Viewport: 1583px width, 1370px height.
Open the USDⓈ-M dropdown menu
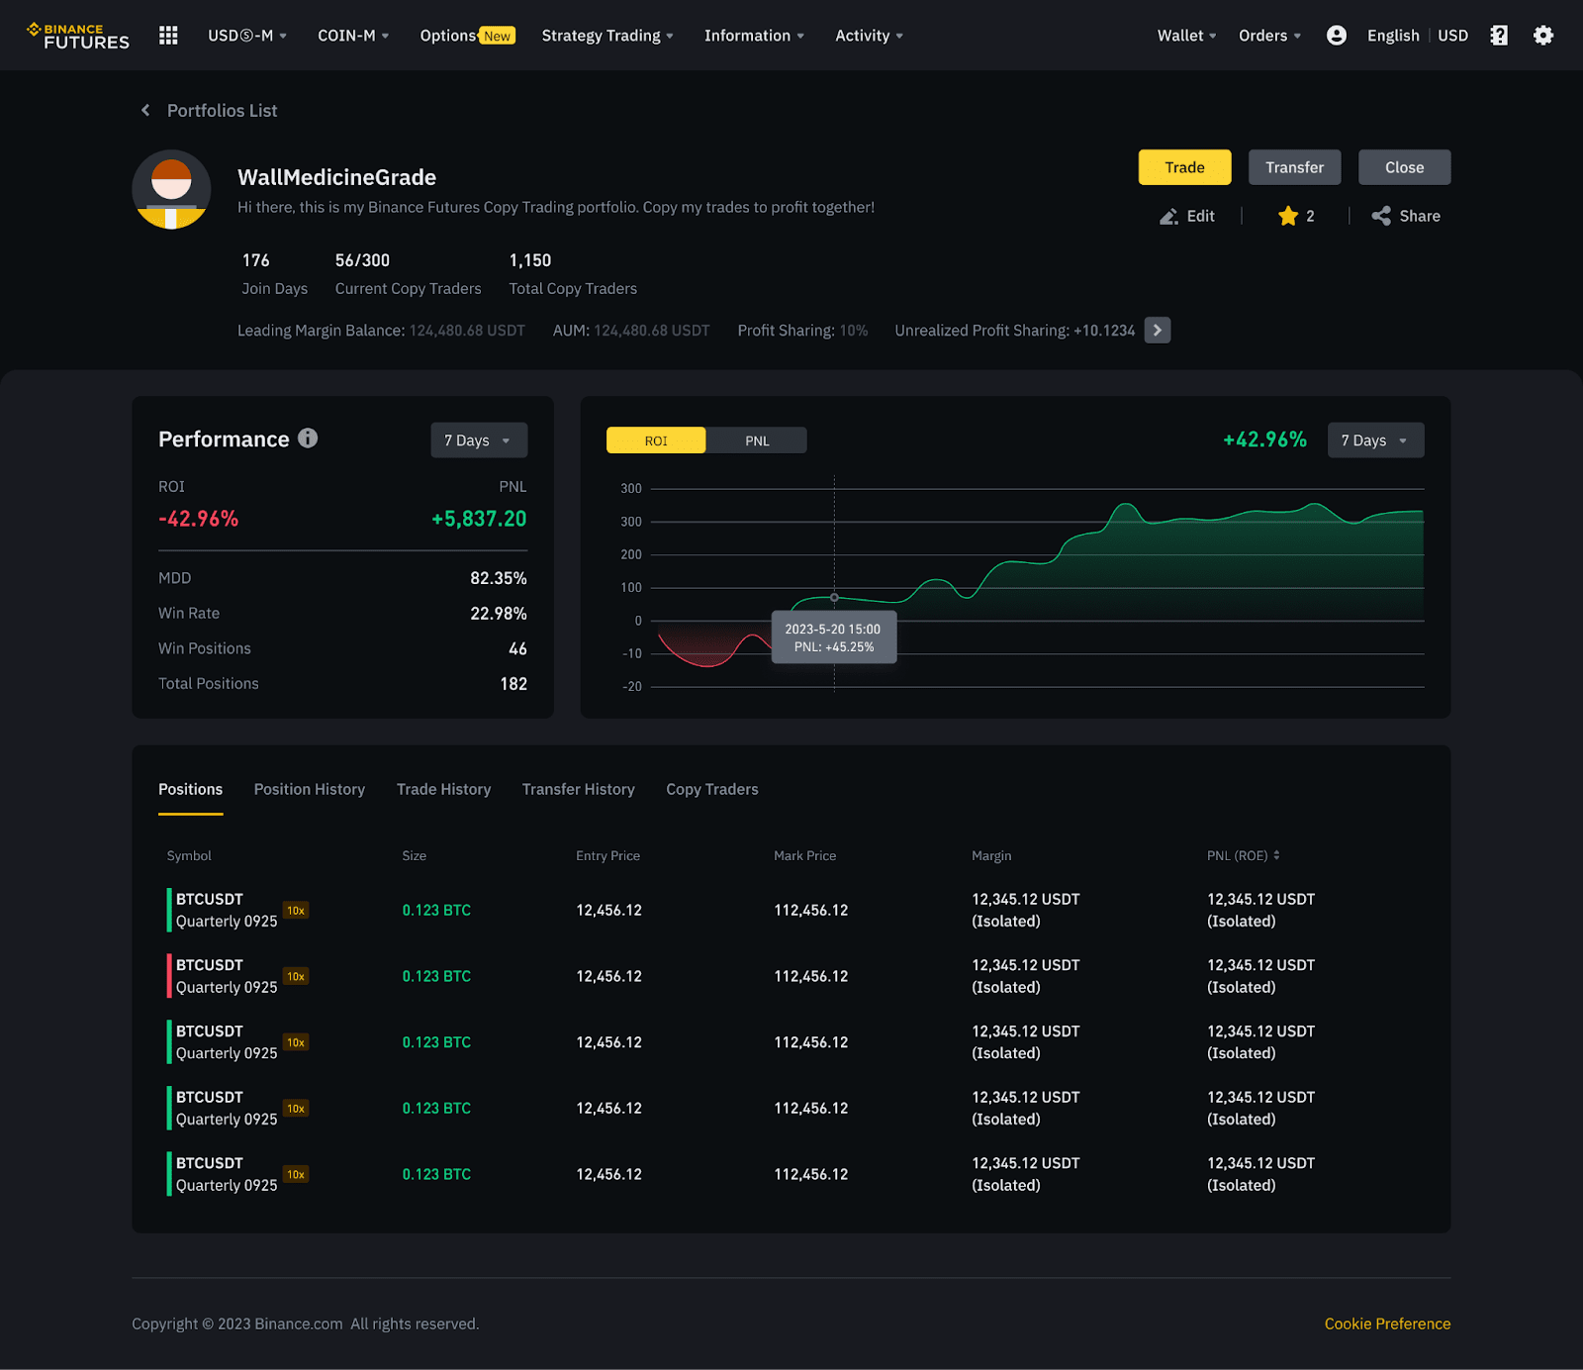click(247, 36)
